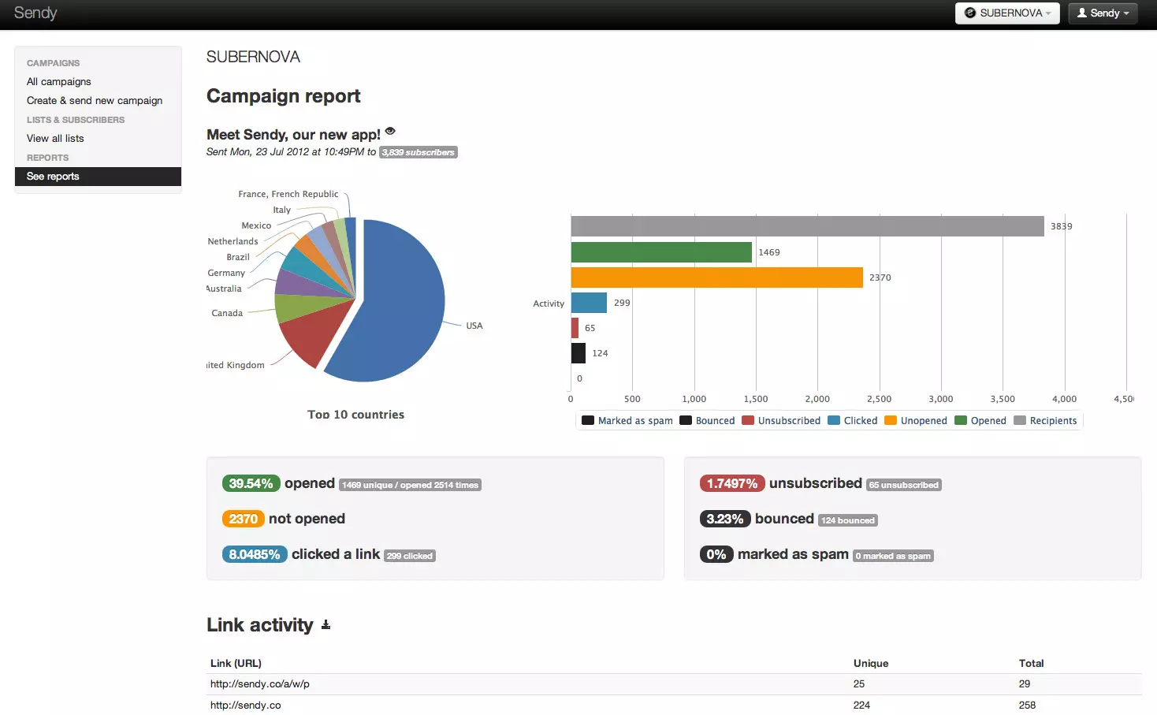This screenshot has height=715, width=1157.
Task: Open the http://sendy.co link row
Action: coord(674,705)
